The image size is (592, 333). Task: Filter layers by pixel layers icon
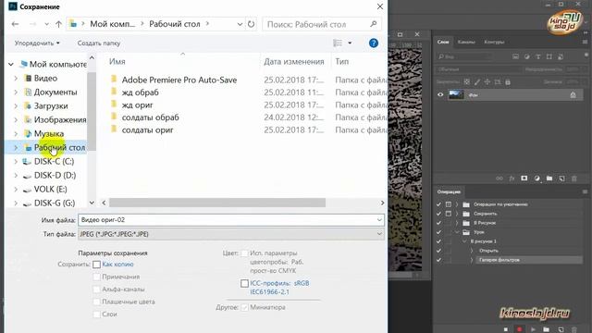click(x=515, y=56)
